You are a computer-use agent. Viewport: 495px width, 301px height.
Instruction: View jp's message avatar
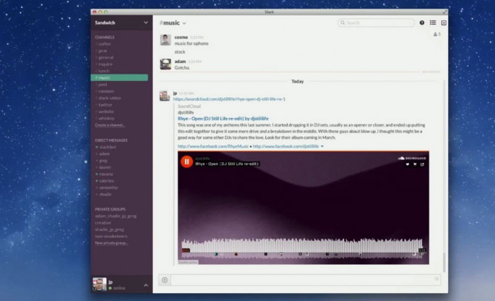(x=164, y=96)
